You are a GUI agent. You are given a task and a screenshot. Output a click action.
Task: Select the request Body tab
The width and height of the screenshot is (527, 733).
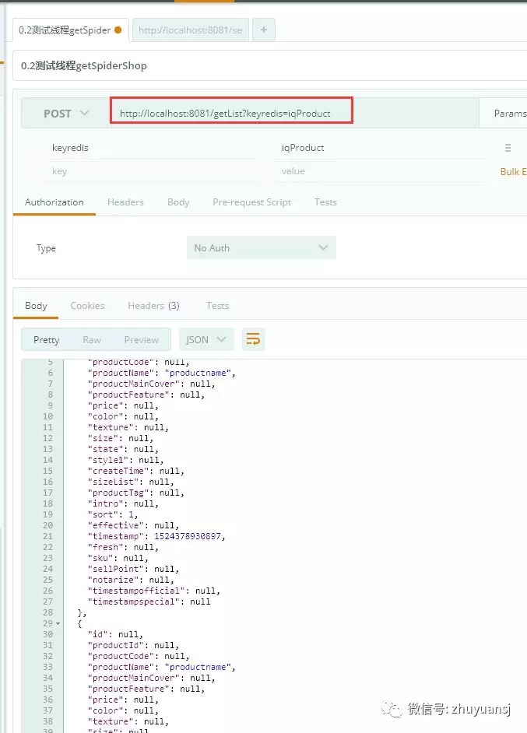click(178, 202)
